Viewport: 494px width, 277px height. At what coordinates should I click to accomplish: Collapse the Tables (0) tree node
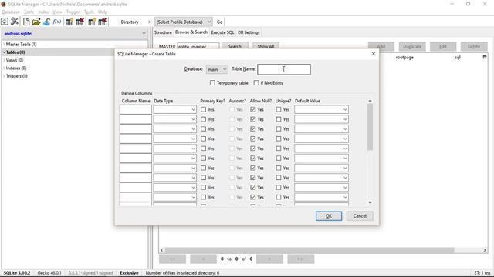tap(4, 52)
